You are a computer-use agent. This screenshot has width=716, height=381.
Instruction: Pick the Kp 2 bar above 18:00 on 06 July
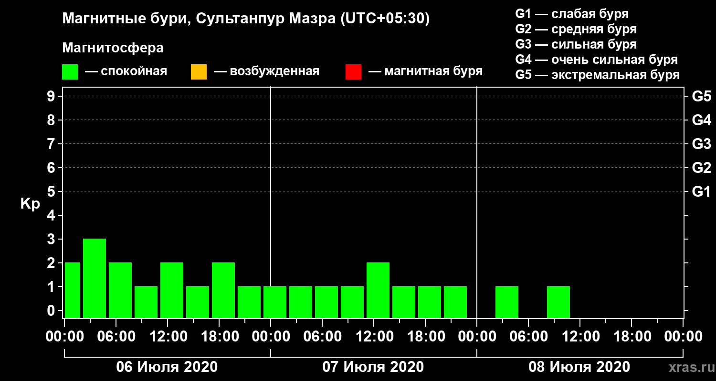(x=223, y=290)
